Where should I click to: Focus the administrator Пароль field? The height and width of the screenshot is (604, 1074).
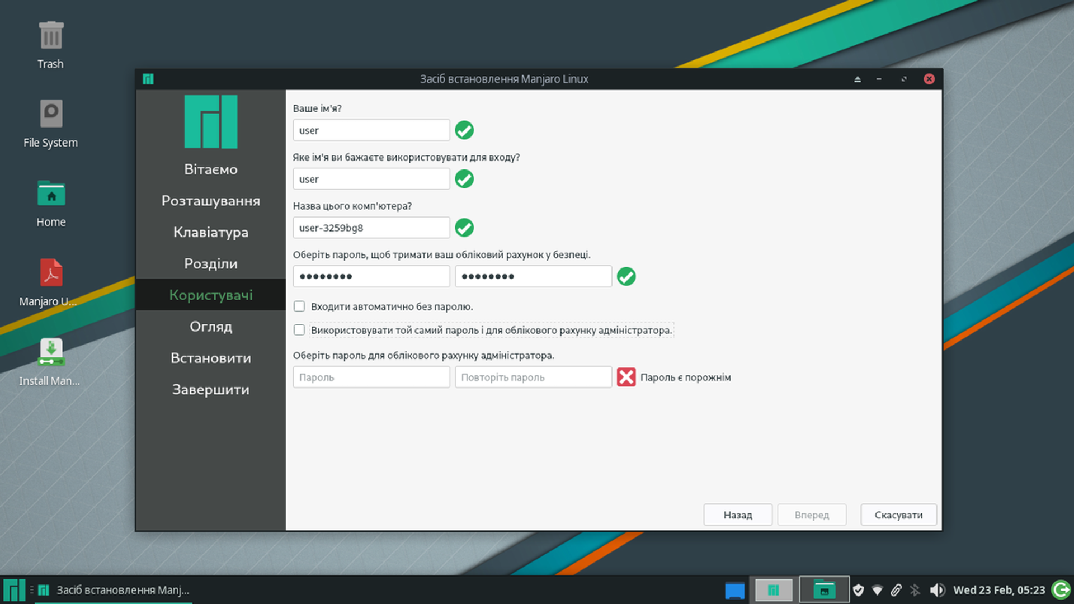371,377
